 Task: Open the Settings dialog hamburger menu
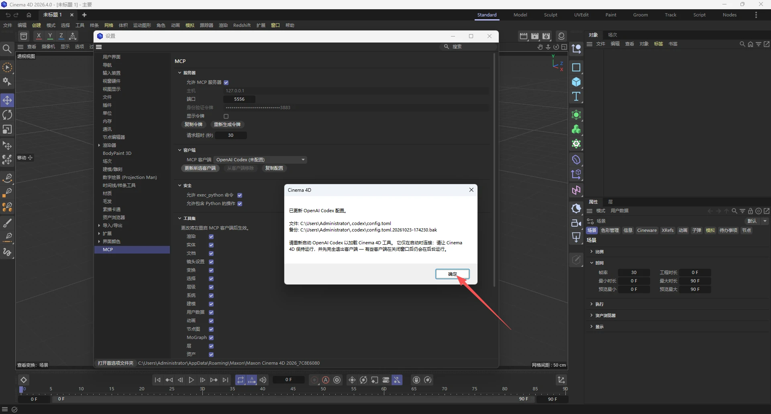tap(99, 47)
